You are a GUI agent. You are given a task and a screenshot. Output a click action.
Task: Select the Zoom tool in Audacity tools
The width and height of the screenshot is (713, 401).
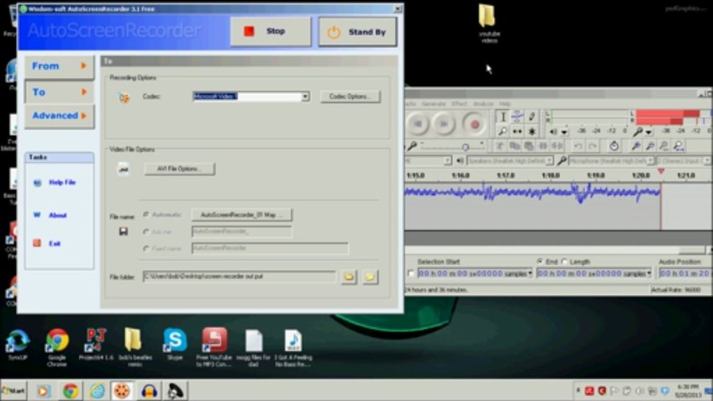tap(503, 131)
